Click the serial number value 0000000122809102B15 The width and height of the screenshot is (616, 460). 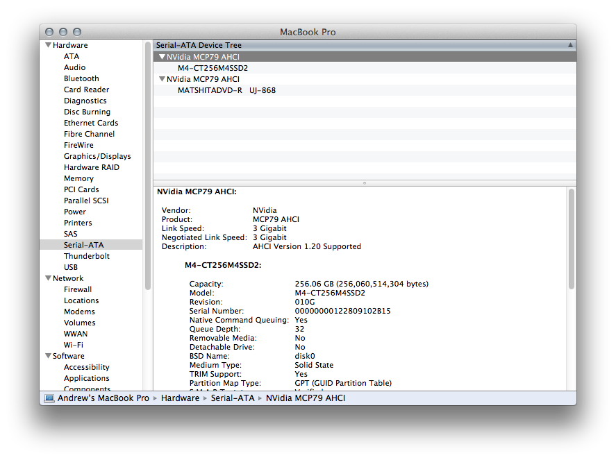click(342, 311)
